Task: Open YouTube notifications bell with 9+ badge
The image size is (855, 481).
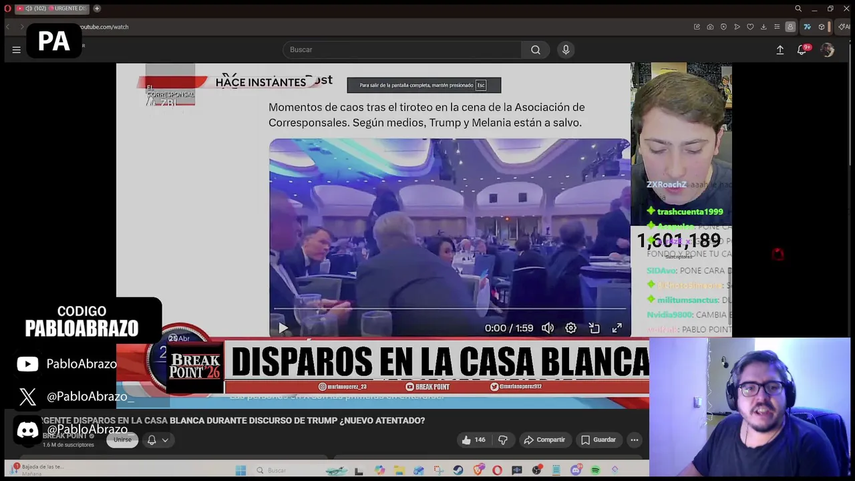Action: click(802, 49)
